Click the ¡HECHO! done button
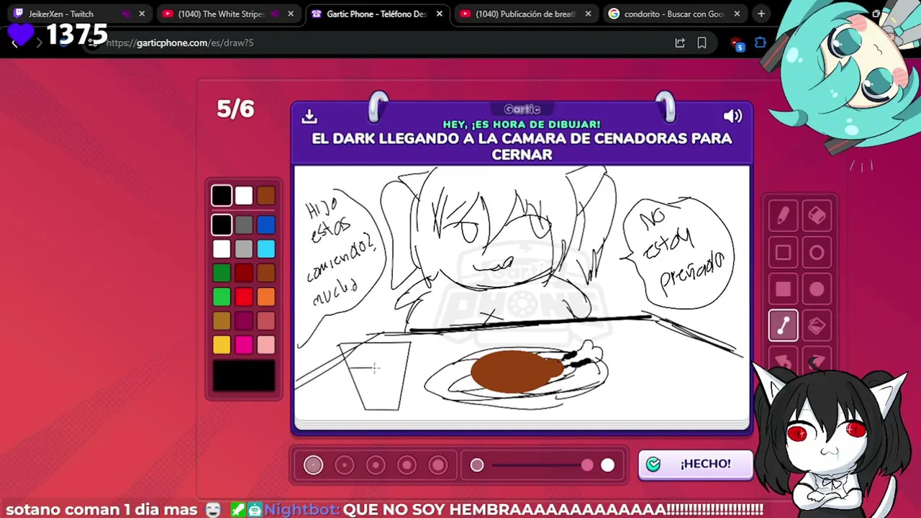This screenshot has height=518, width=921. pos(695,464)
